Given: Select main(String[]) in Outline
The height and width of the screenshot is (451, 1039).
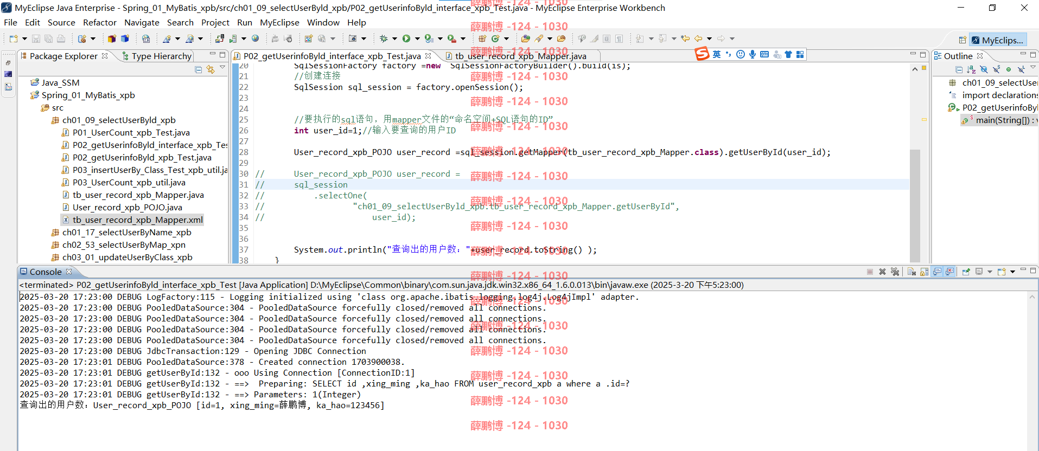Looking at the screenshot, I should (x=1003, y=120).
